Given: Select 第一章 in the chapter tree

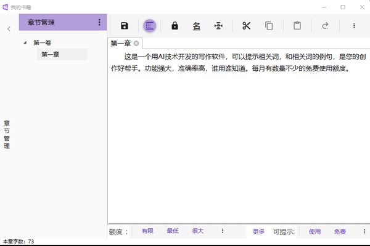Looking at the screenshot, I should coord(51,55).
